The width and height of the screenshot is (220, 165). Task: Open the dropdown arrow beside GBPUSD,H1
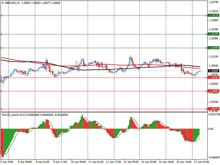(x=2, y=3)
